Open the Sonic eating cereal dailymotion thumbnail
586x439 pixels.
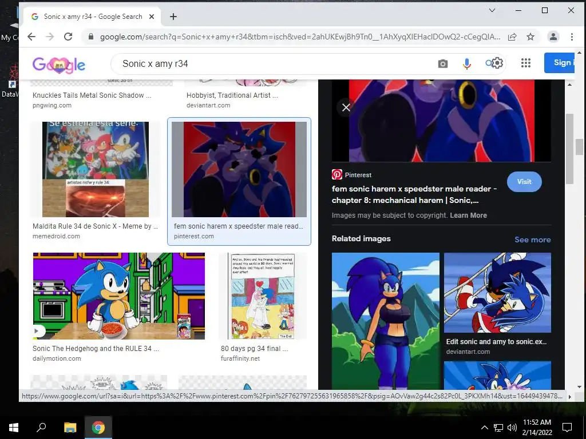click(x=119, y=296)
